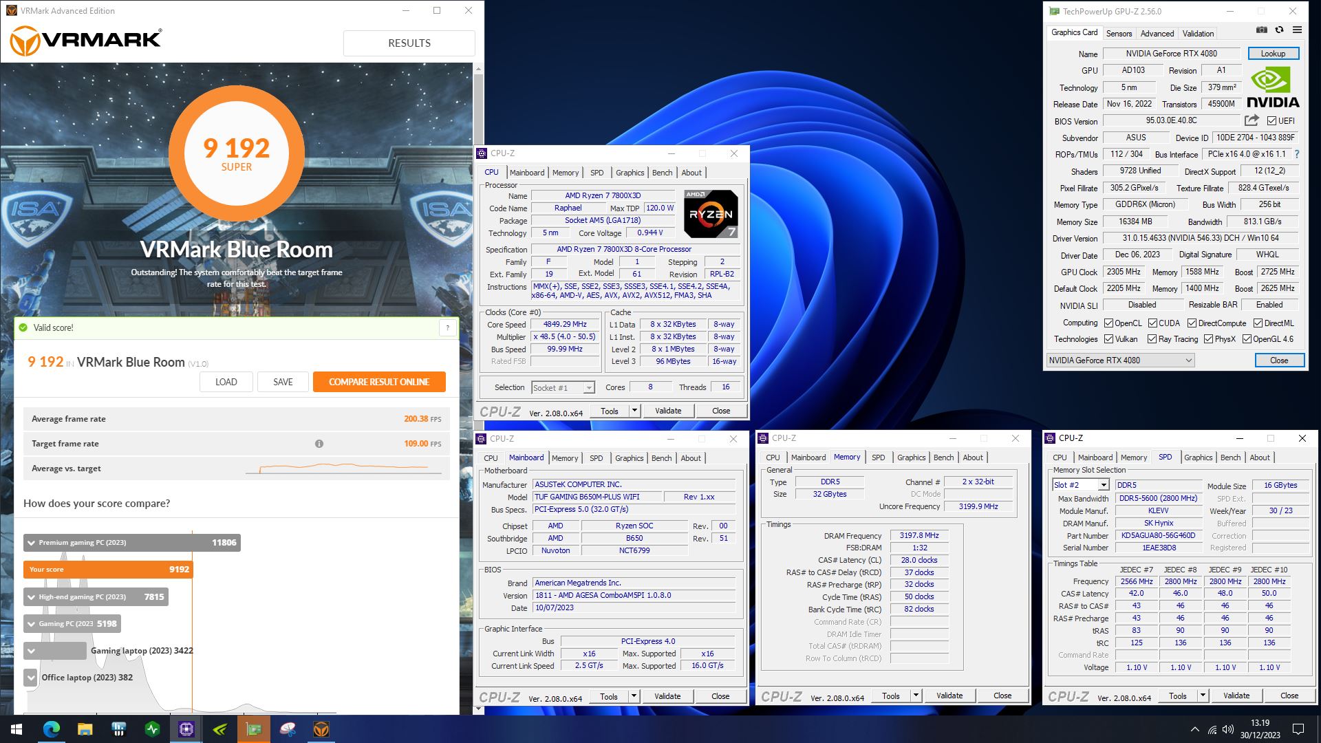
Task: Open the Advanced tab in GPU-Z
Action: tap(1157, 33)
